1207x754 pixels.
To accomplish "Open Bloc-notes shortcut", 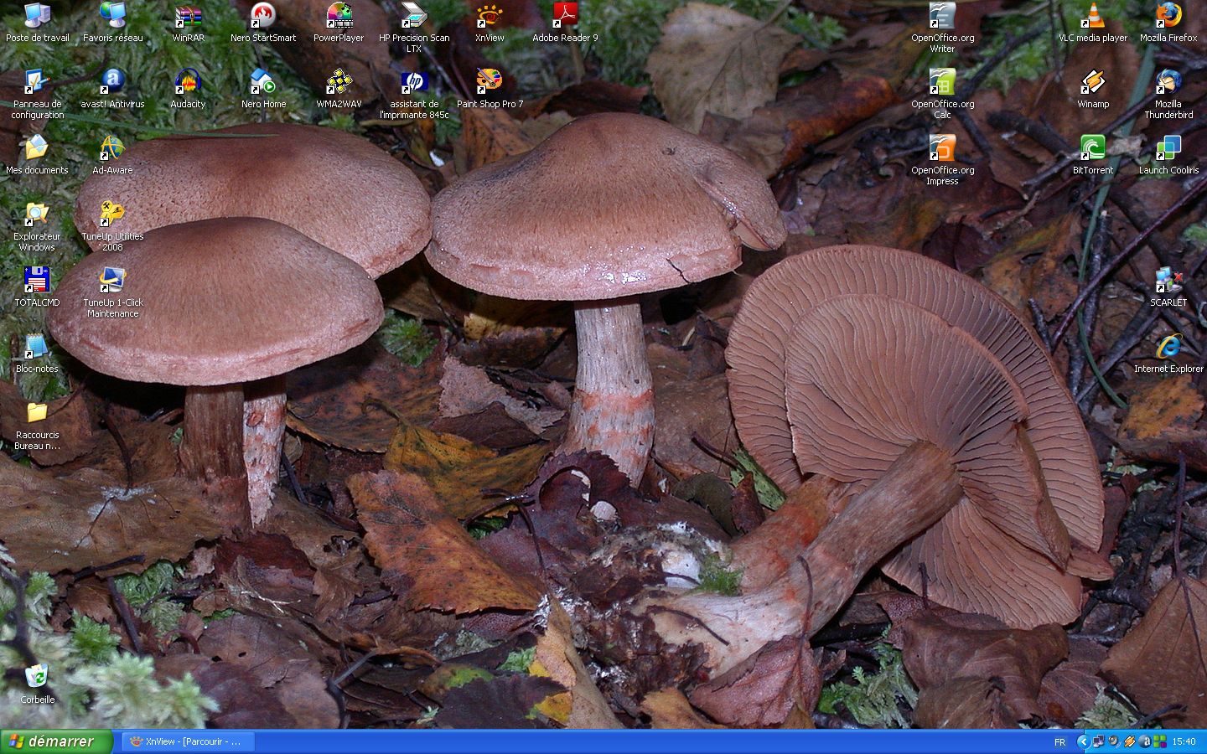I will click(37, 354).
